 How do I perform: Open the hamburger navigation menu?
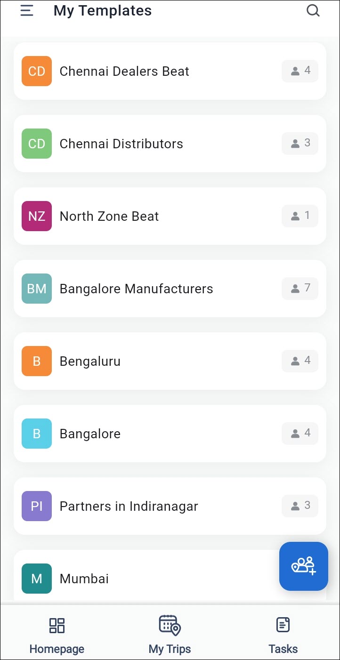(27, 10)
